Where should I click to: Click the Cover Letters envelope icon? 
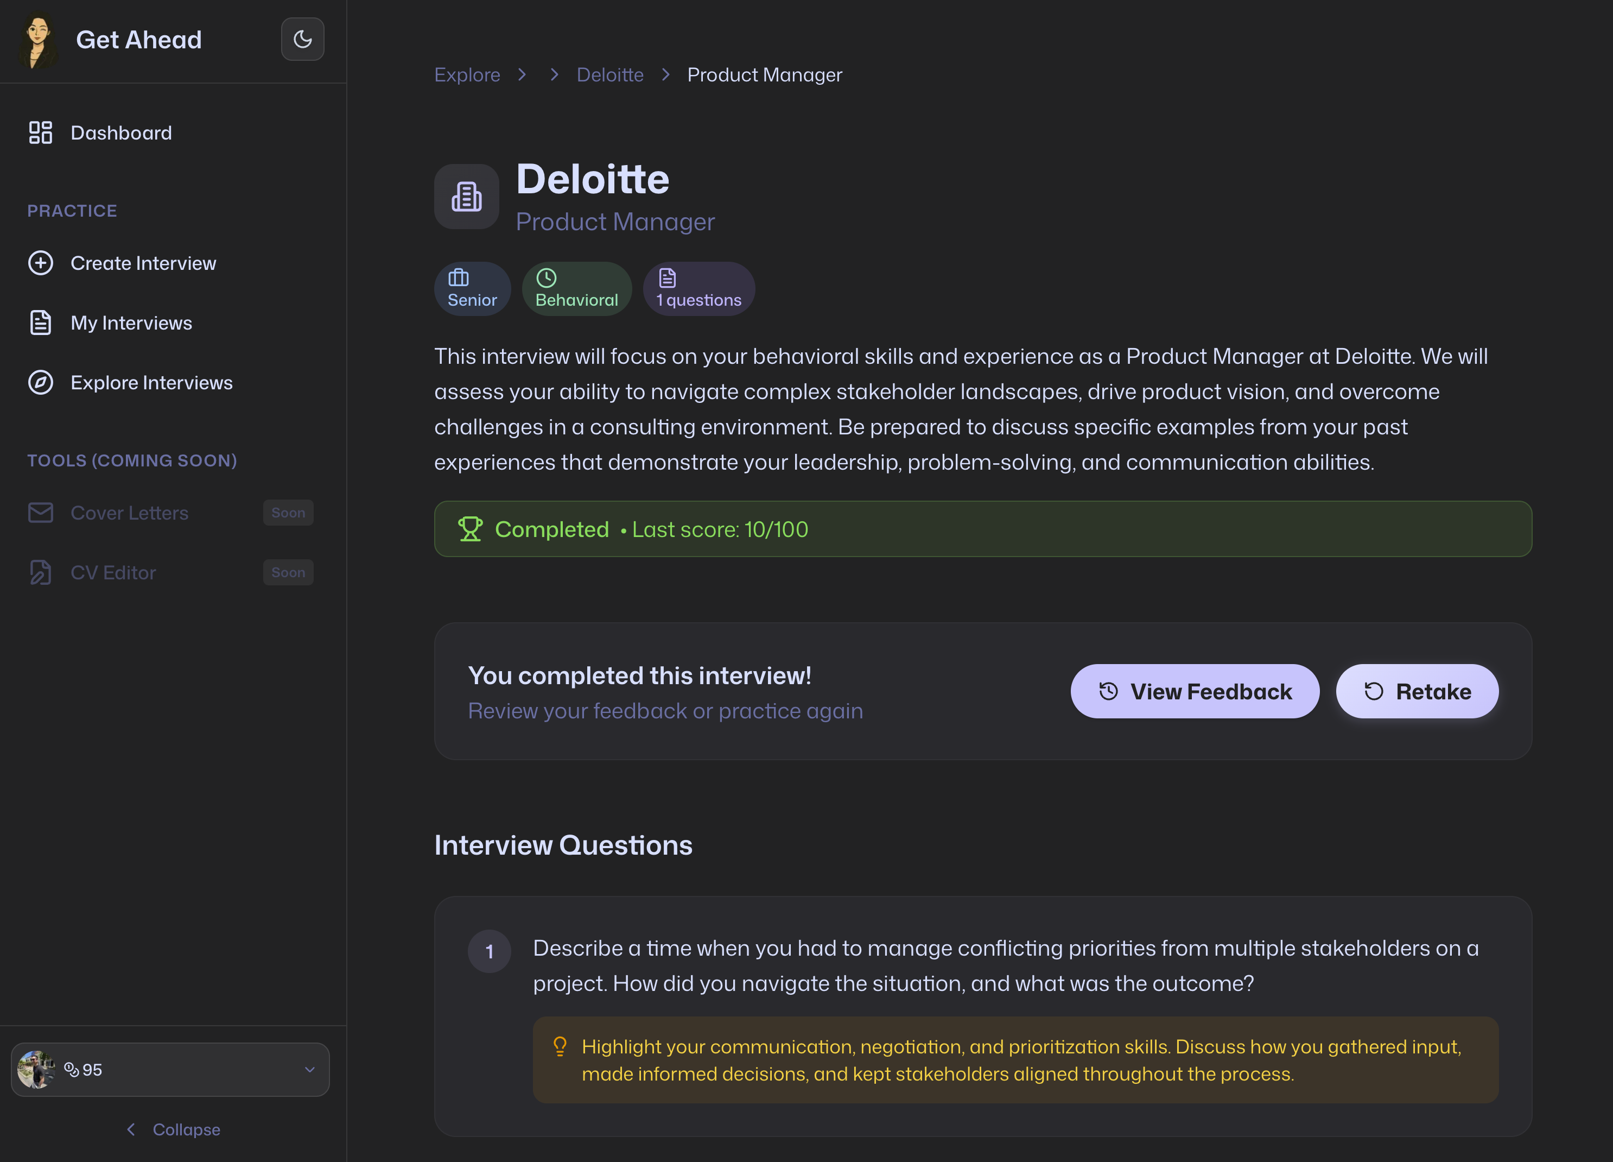(x=41, y=513)
